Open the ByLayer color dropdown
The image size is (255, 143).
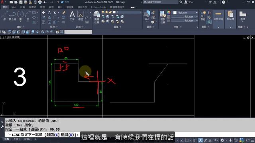click(196, 13)
